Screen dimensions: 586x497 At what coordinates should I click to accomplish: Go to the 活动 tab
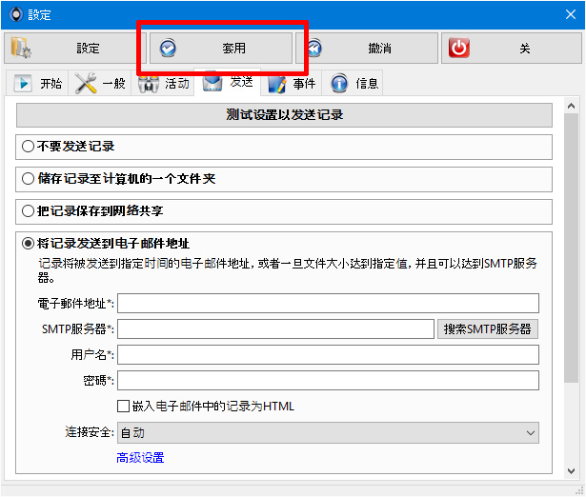pyautogui.click(x=163, y=83)
